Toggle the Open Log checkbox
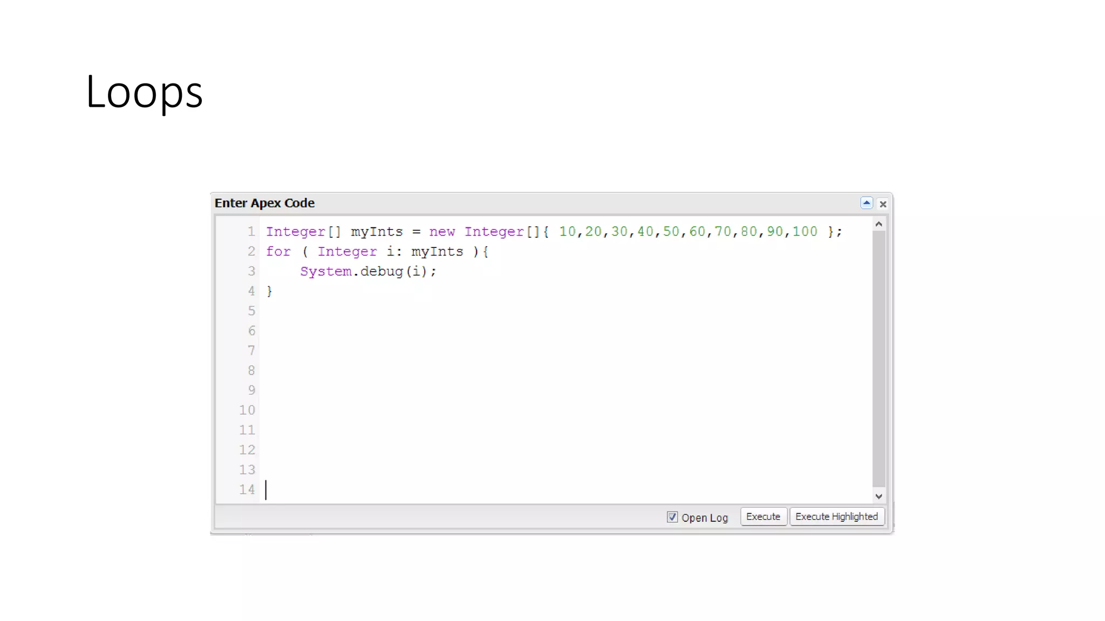 click(x=672, y=517)
